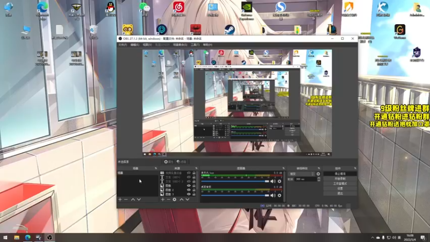Open the 工具(T) menu
430x242 pixels.
pos(195,45)
